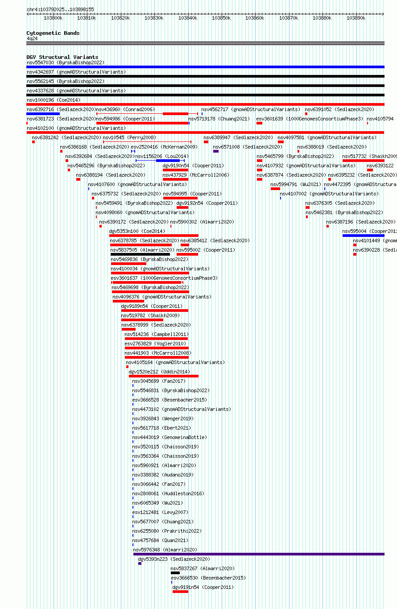Open variant nsv6571008 (Sedlazeck2020)
The image size is (397, 609).
pos(248,147)
